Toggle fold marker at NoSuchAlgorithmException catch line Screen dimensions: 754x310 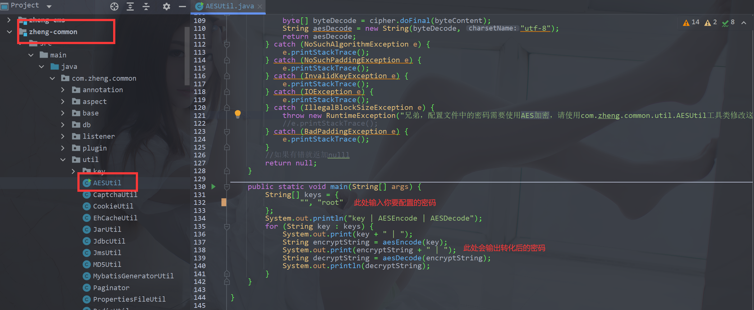tap(227, 44)
